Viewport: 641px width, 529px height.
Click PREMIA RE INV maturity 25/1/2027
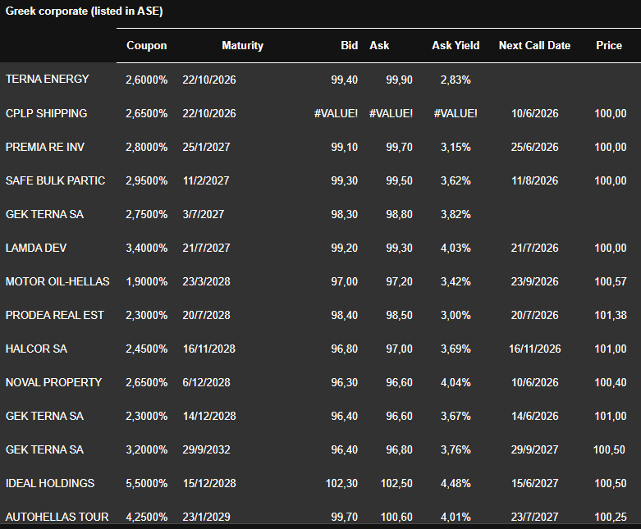(x=206, y=147)
